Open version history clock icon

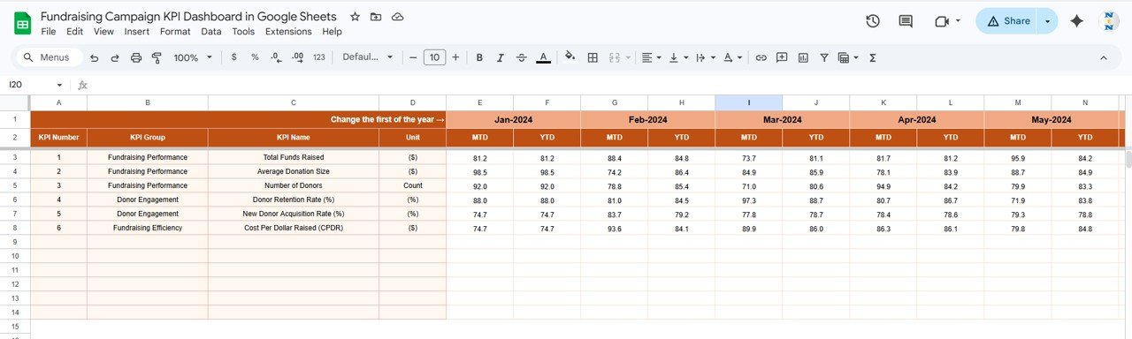pyautogui.click(x=873, y=21)
